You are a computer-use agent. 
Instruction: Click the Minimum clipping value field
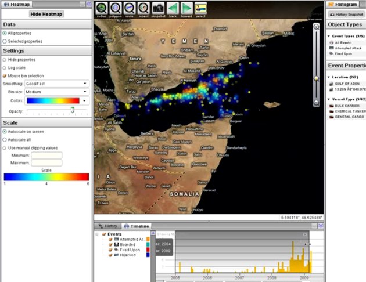46,156
